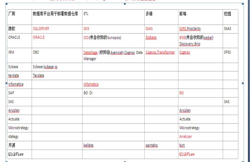Click the ETL column header
Image resolution: width=250 pixels, height=162 pixels.
tap(113, 17)
